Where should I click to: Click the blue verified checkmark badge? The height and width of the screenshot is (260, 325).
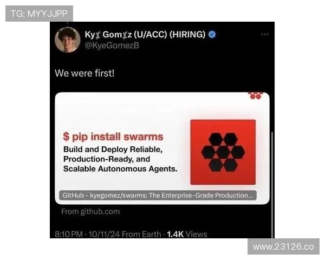click(212, 35)
